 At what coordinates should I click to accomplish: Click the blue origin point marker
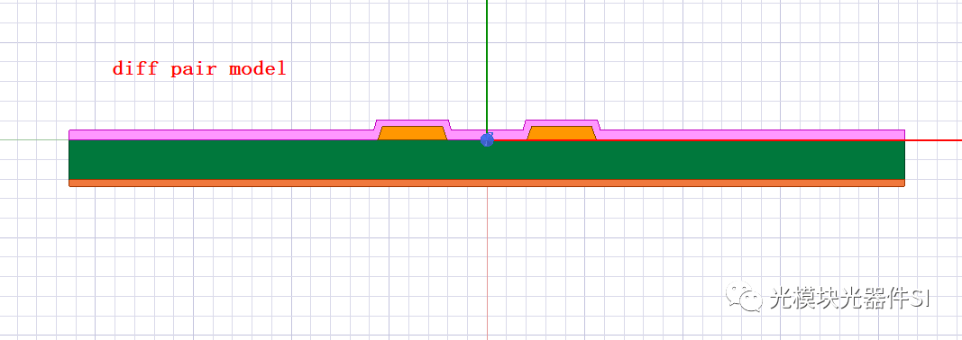click(x=487, y=139)
